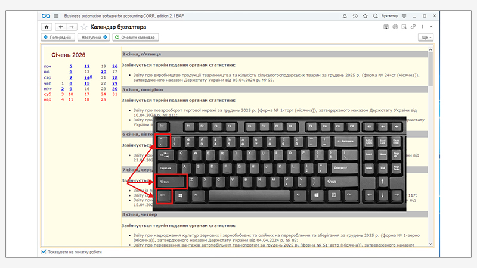Select date 26 in the calendar

[x=114, y=67]
